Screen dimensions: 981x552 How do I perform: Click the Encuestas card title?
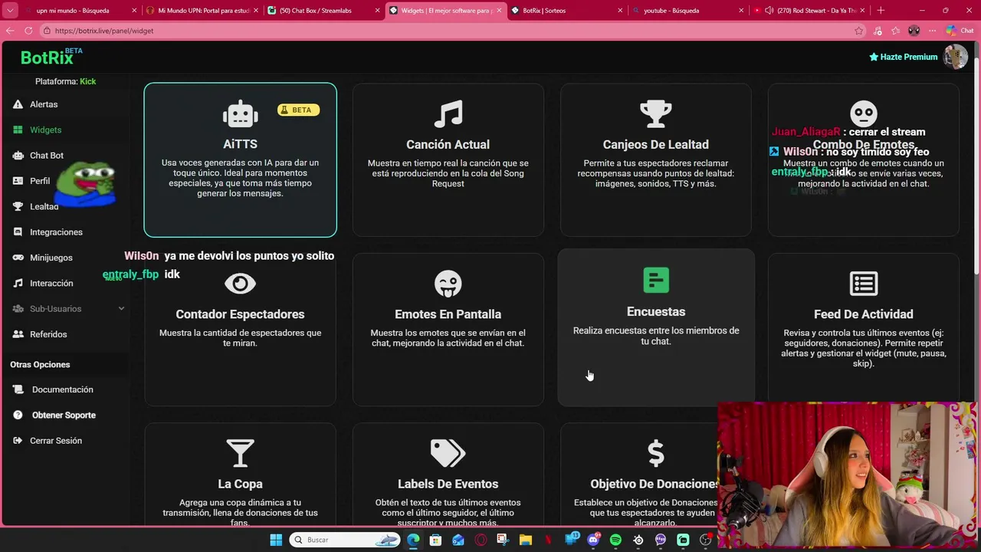point(656,311)
